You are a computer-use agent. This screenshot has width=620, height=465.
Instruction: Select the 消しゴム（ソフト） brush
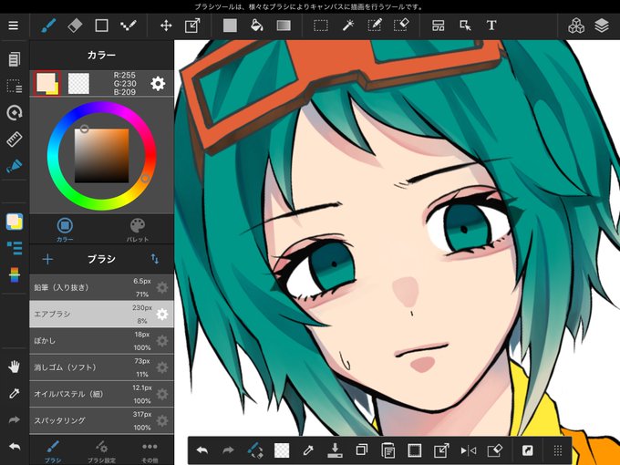click(101, 367)
